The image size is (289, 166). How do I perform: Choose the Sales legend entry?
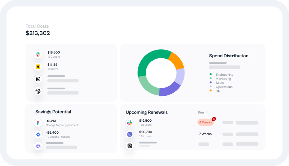(x=219, y=83)
